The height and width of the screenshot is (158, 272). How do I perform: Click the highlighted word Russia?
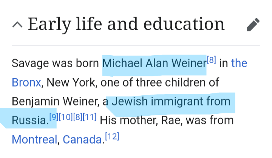click(x=29, y=120)
